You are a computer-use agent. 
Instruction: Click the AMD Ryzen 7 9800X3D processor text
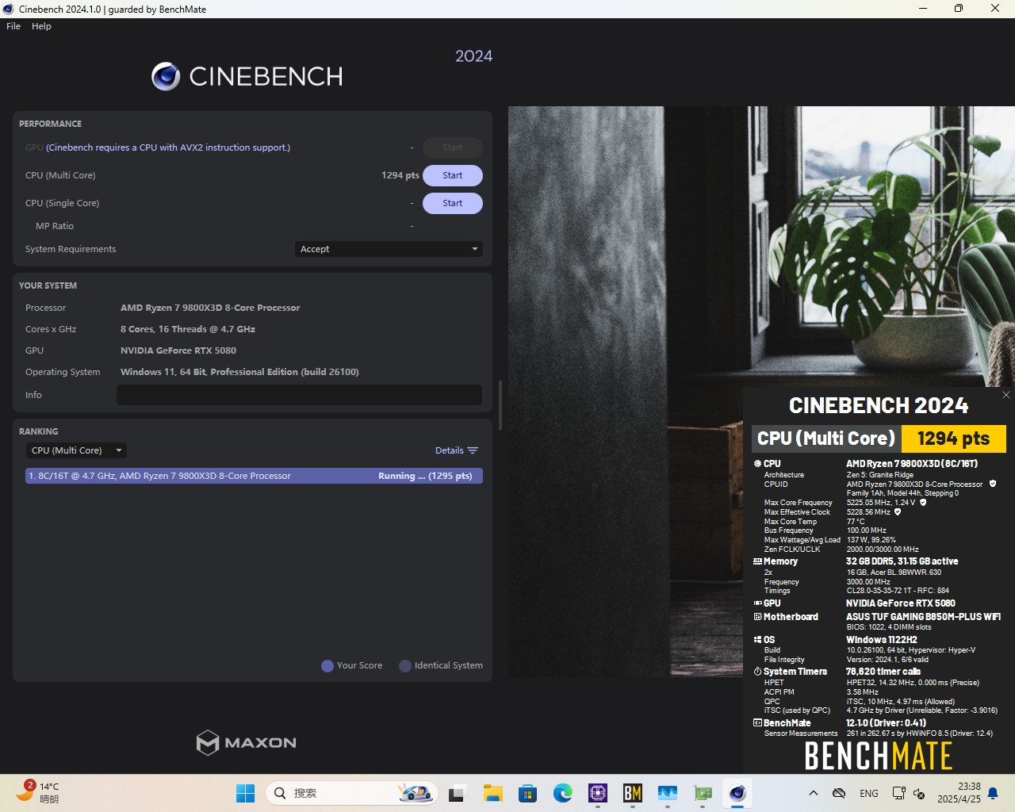point(210,308)
